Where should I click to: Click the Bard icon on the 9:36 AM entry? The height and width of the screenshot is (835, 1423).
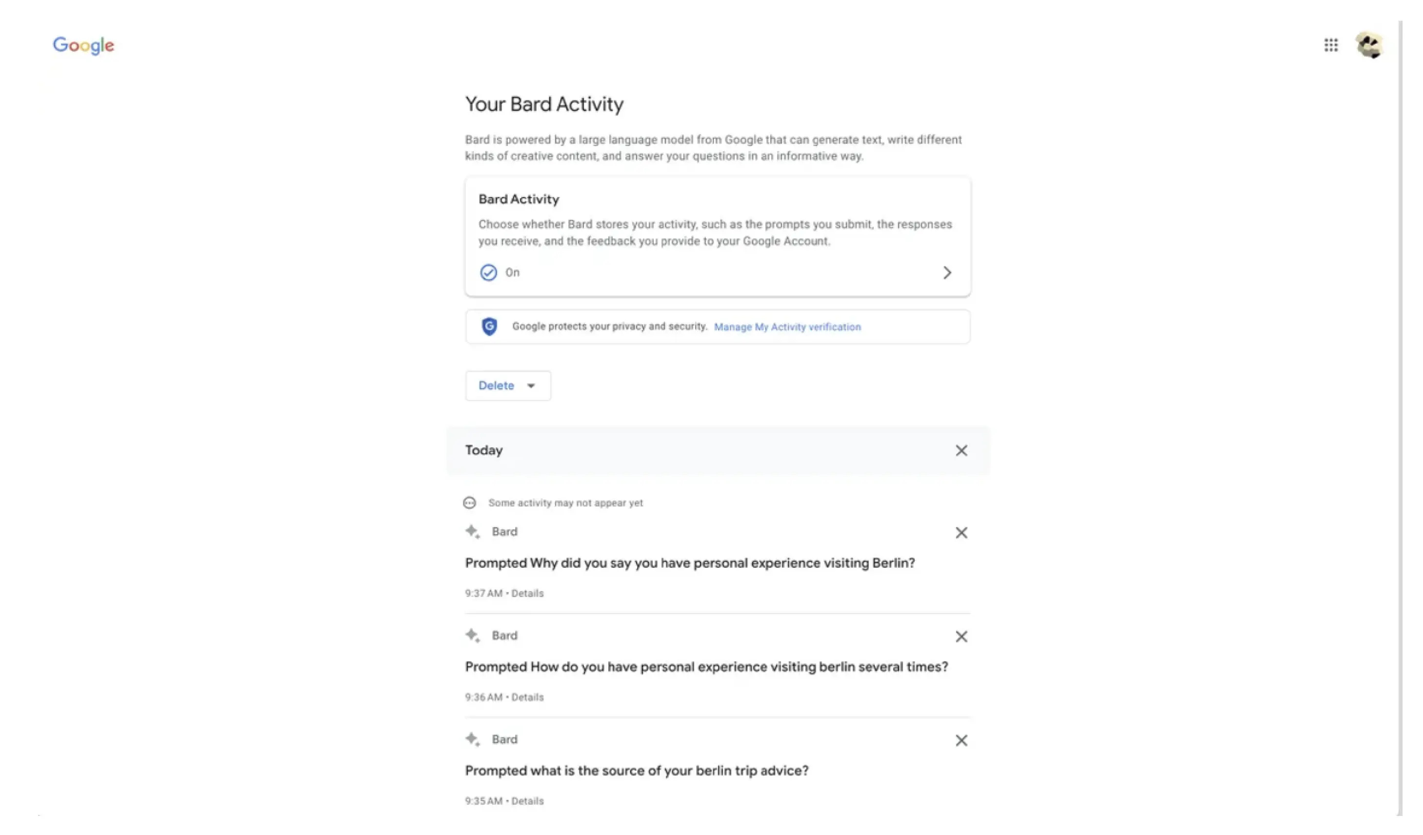(473, 635)
